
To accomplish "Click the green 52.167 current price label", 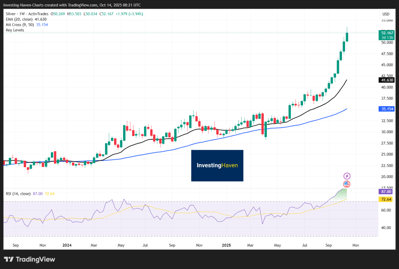I will pos(387,33).
